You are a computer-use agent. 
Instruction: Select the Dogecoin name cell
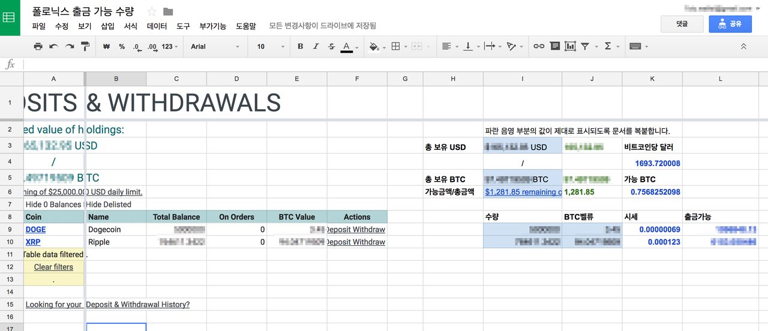(x=116, y=229)
